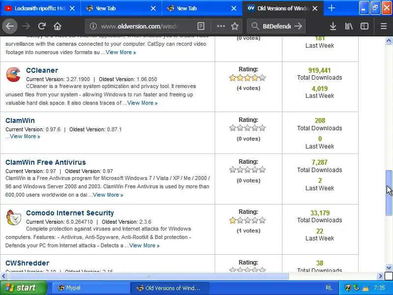Open the ClamWin program link

(20, 120)
